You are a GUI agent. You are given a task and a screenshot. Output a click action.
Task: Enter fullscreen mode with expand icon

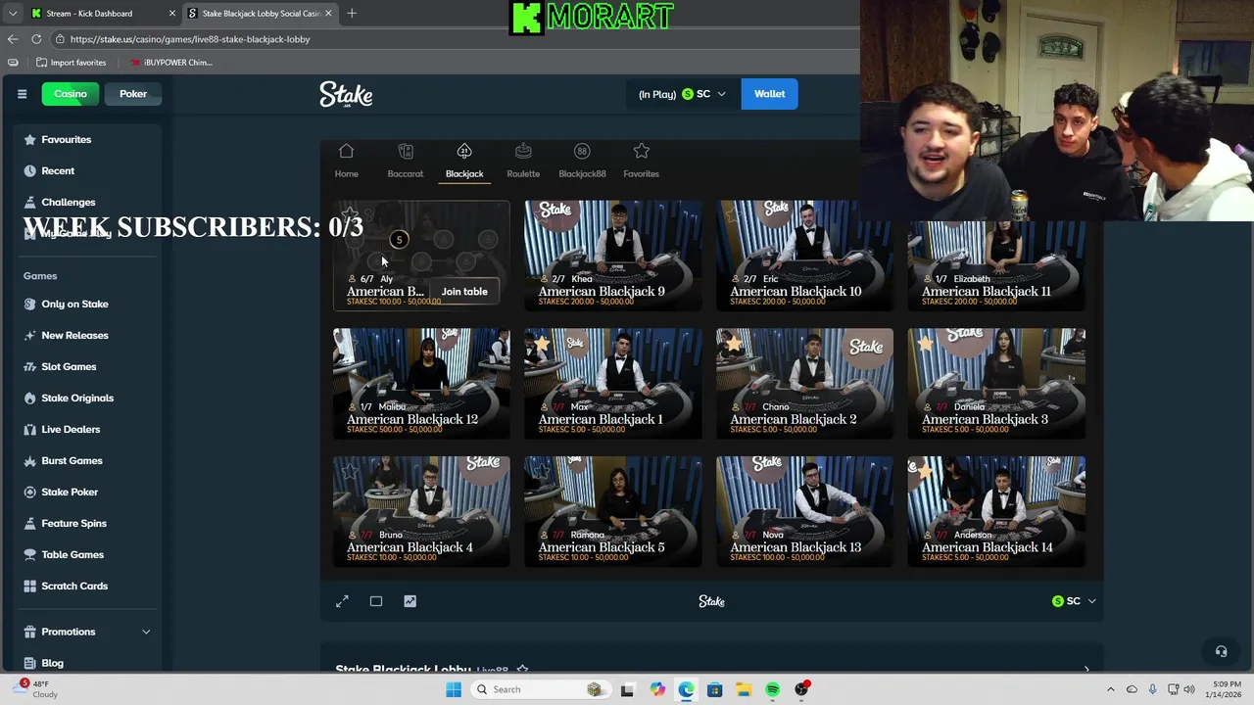click(x=342, y=601)
